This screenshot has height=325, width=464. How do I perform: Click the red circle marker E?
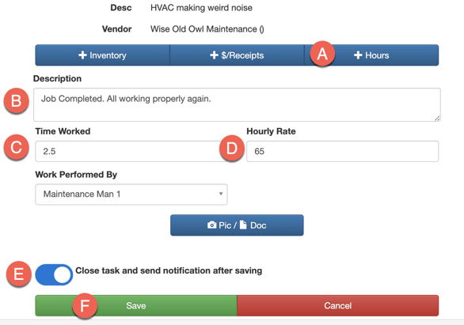tap(19, 274)
